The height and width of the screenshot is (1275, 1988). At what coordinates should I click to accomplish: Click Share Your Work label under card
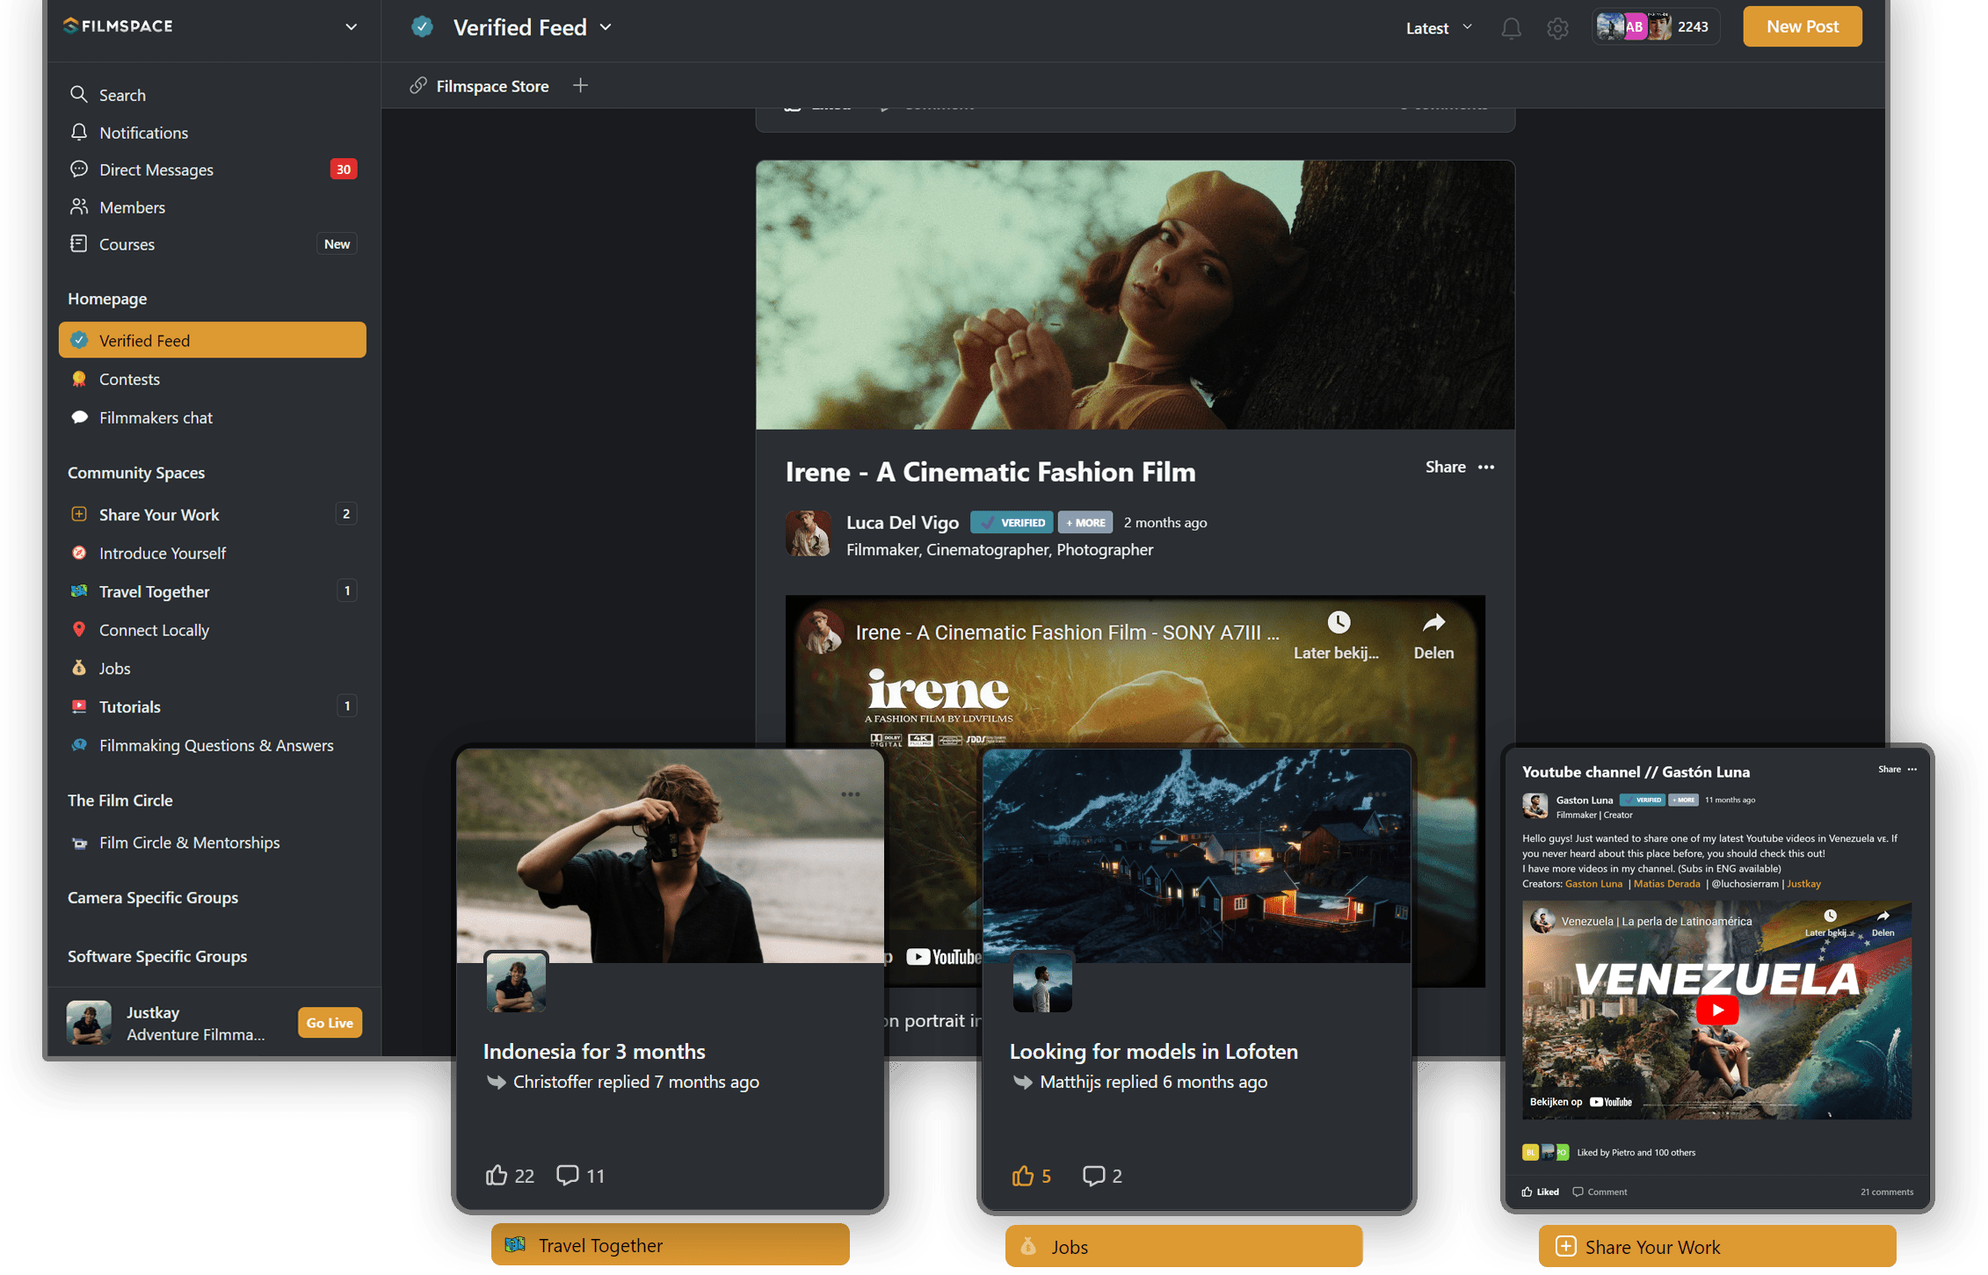(x=1716, y=1246)
